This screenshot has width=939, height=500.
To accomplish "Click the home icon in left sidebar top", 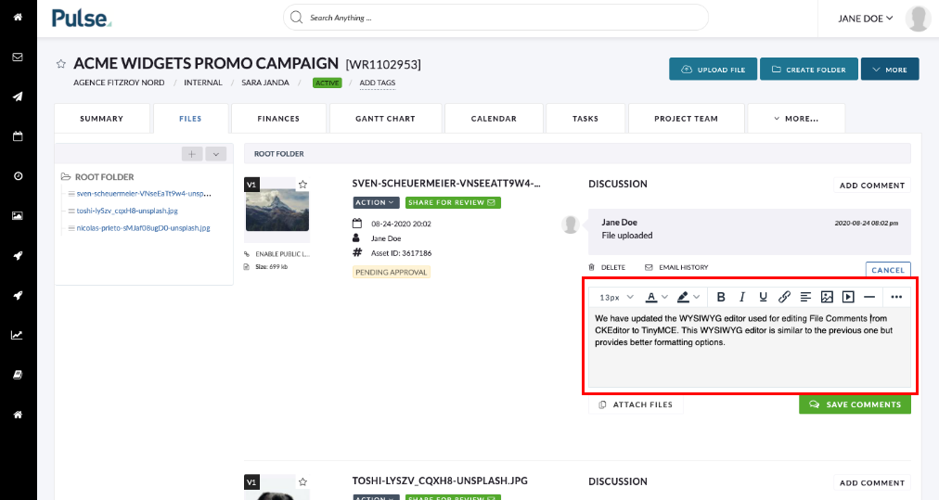I will pyautogui.click(x=18, y=17).
